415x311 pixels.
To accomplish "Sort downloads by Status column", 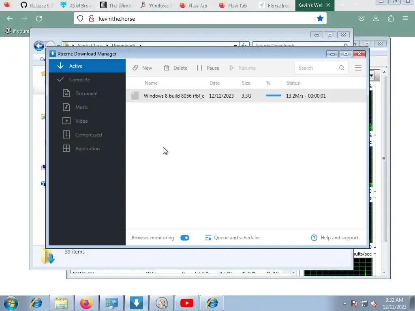I will coord(293,83).
